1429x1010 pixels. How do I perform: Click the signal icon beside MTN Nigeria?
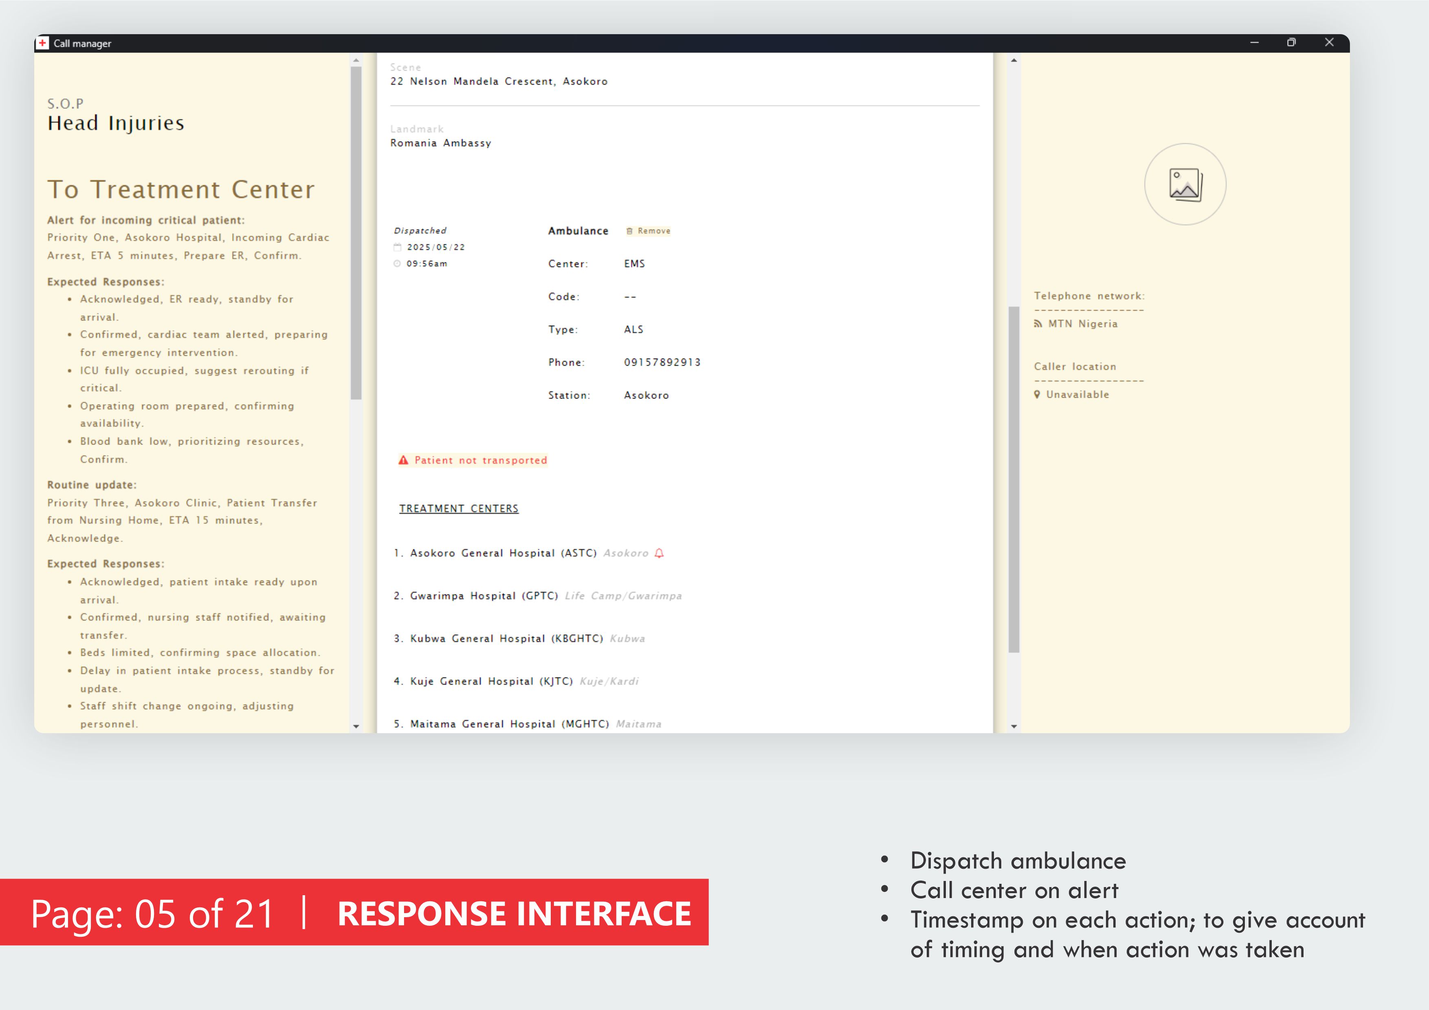(1038, 323)
